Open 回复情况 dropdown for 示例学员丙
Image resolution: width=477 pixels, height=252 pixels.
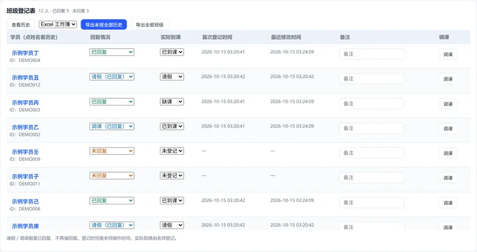[x=112, y=101]
